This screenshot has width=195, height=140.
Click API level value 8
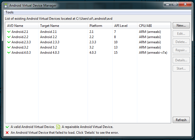tap(115, 37)
